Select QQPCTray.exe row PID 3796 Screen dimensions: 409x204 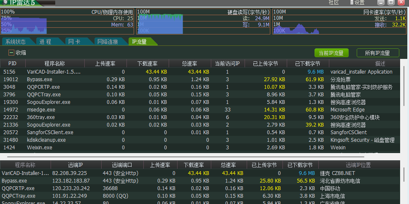[x=200, y=95]
